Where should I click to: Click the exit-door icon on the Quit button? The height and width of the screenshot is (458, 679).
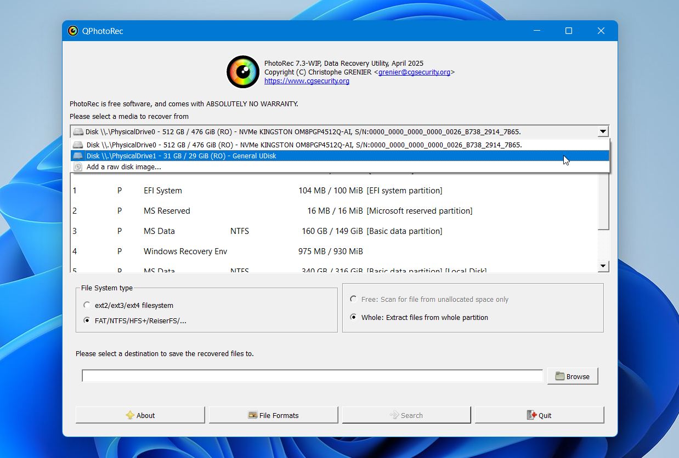click(531, 415)
